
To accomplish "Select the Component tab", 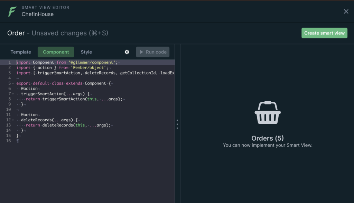I will (56, 52).
